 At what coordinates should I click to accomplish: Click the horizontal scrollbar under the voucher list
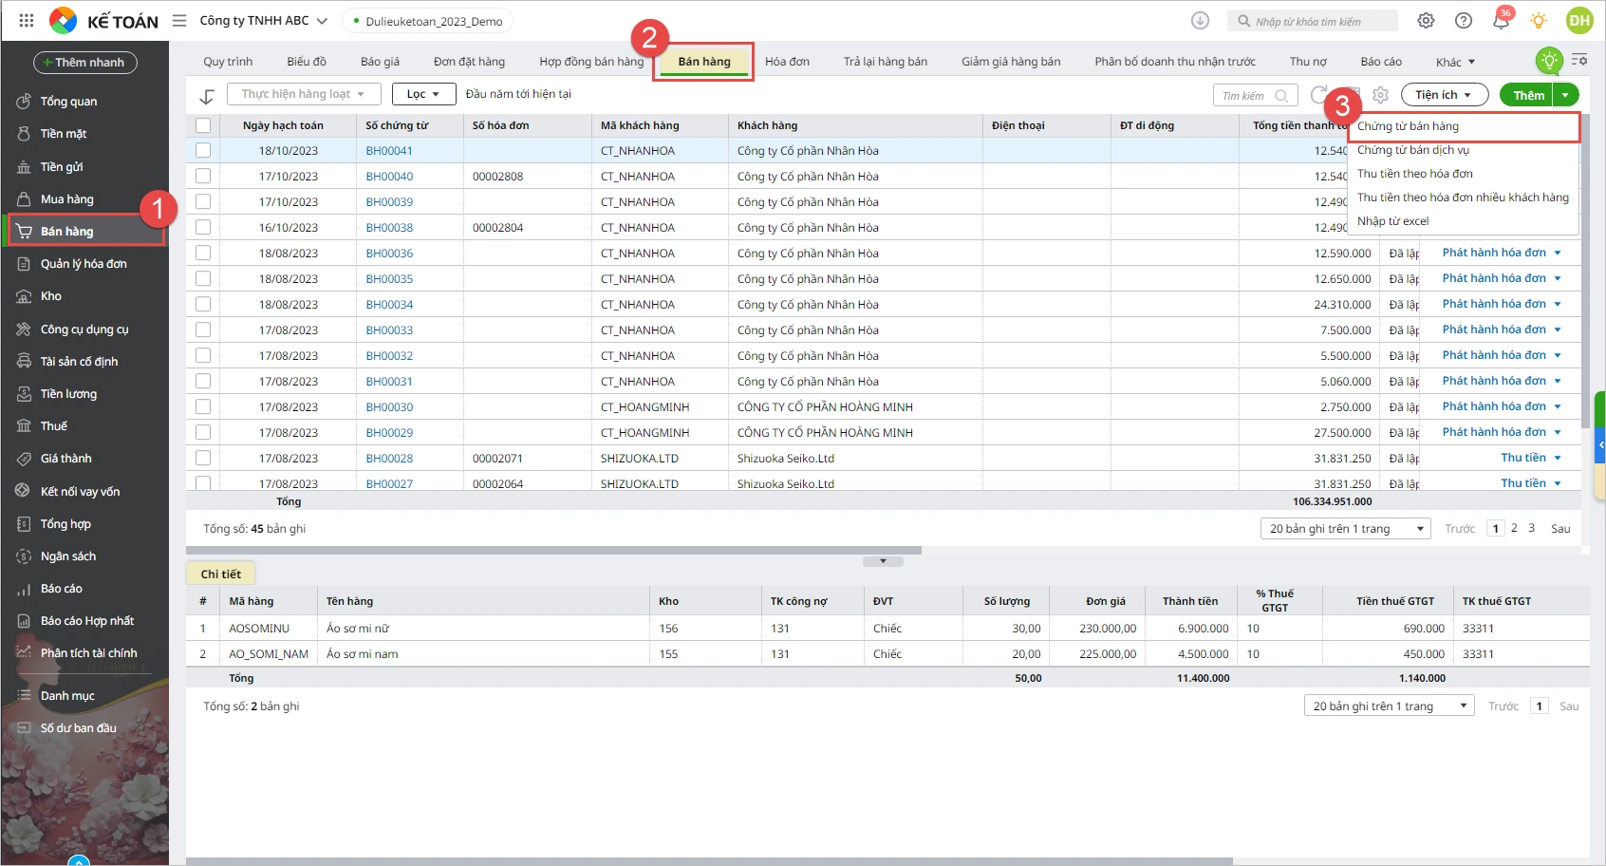pyautogui.click(x=553, y=550)
